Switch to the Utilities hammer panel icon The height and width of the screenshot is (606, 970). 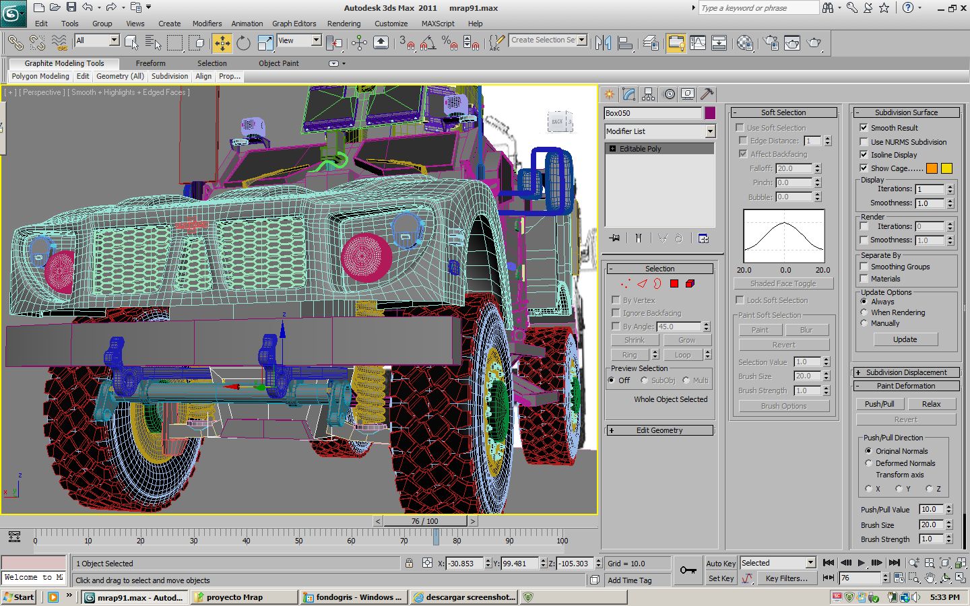(x=707, y=94)
